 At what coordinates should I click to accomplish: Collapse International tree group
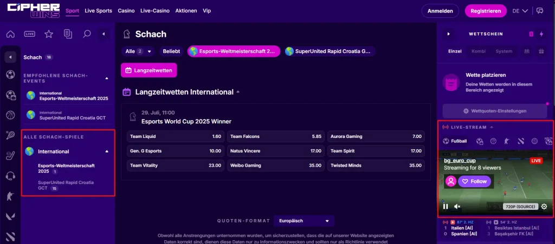tap(107, 151)
